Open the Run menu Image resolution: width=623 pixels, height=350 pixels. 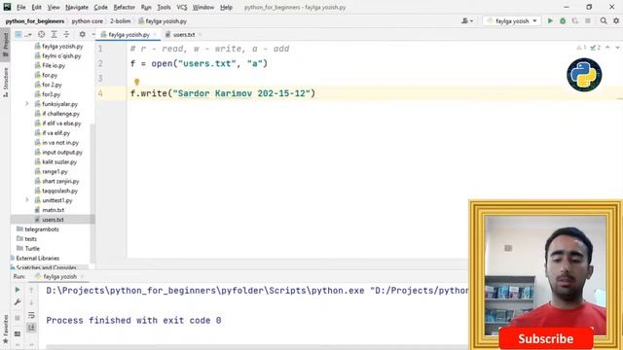tap(146, 7)
